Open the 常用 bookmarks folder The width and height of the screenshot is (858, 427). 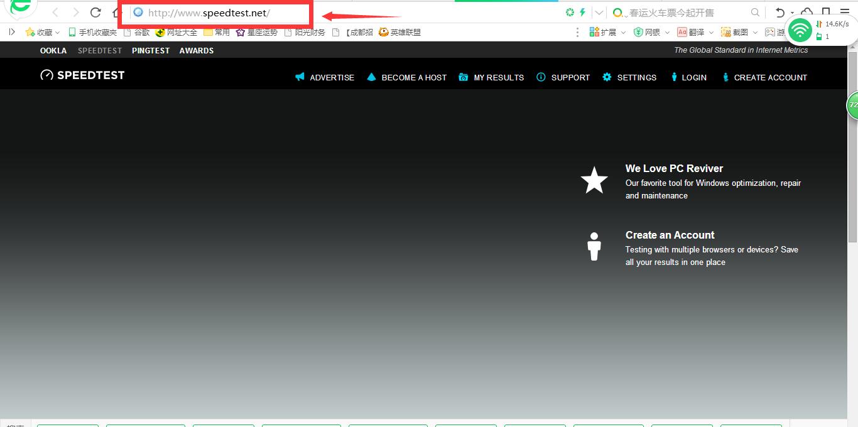(217, 32)
